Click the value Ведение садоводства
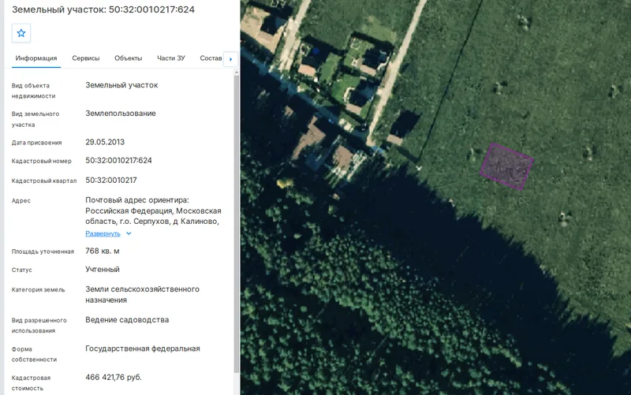The width and height of the screenshot is (631, 395). click(x=127, y=320)
